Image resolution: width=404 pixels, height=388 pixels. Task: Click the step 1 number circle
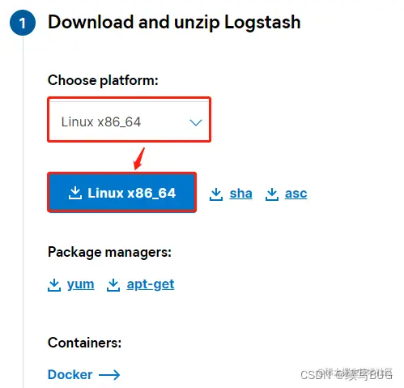click(x=23, y=23)
